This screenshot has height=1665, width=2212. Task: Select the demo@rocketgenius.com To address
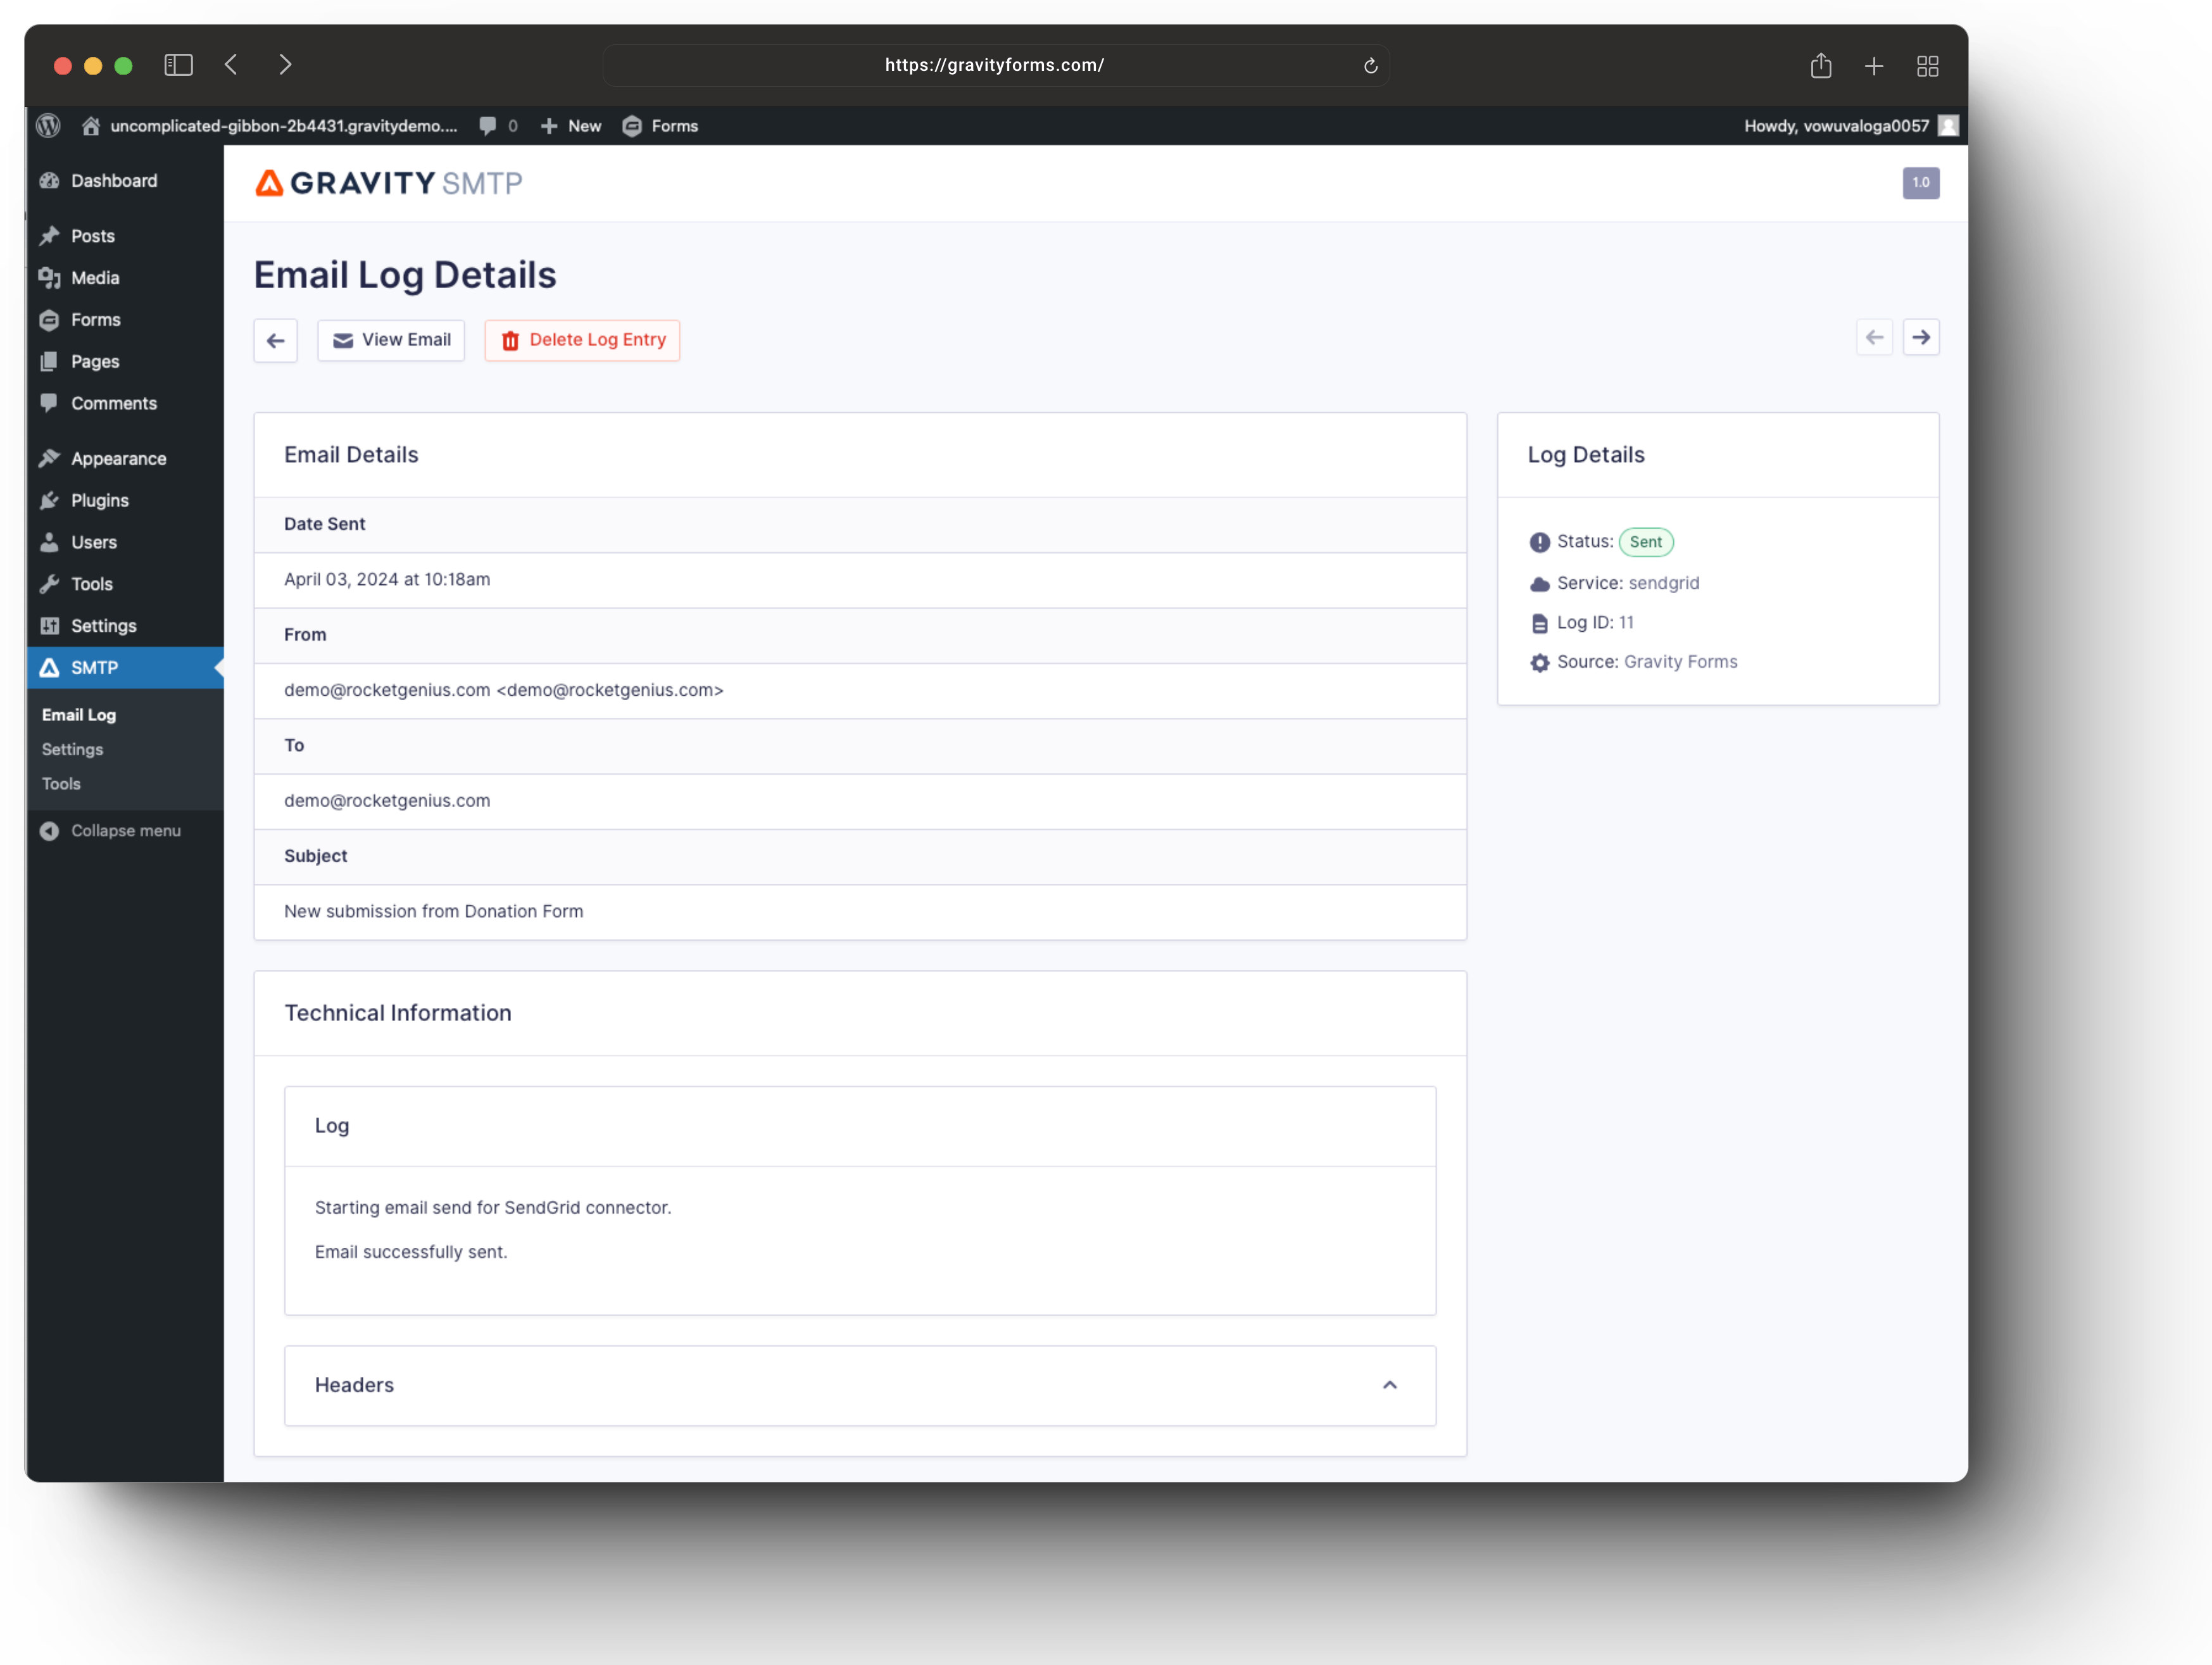(387, 801)
